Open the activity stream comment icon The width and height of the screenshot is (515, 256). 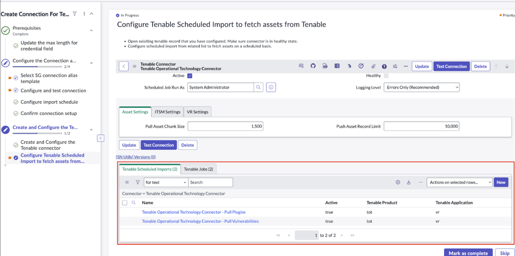pyautogui.click(x=301, y=66)
